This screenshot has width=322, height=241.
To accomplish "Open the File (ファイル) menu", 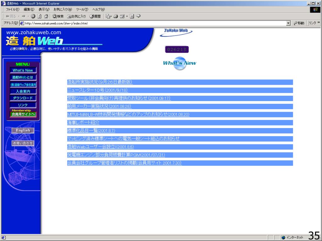I will (x=12, y=9).
